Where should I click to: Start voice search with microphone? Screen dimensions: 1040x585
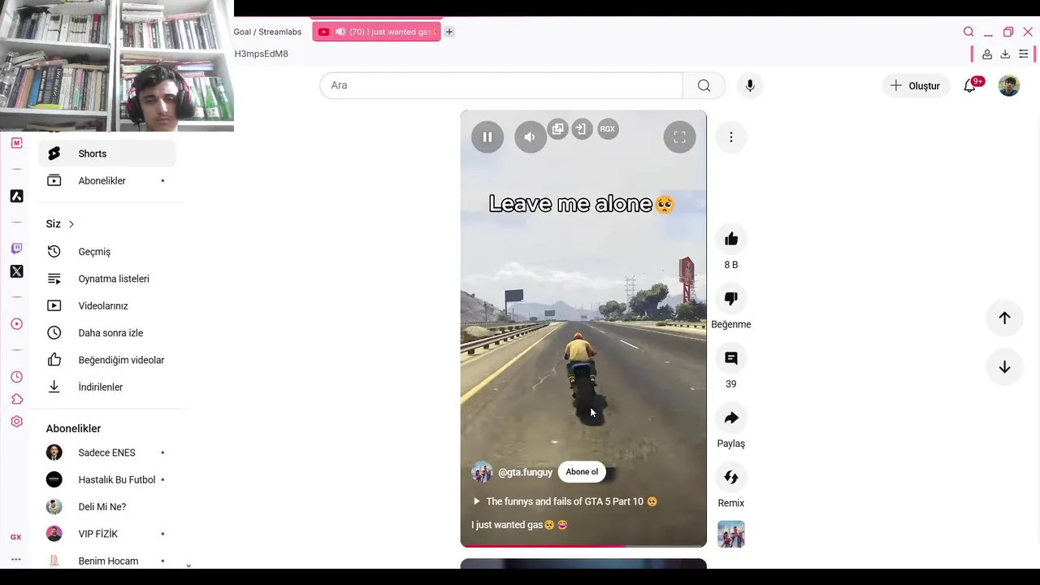point(750,85)
